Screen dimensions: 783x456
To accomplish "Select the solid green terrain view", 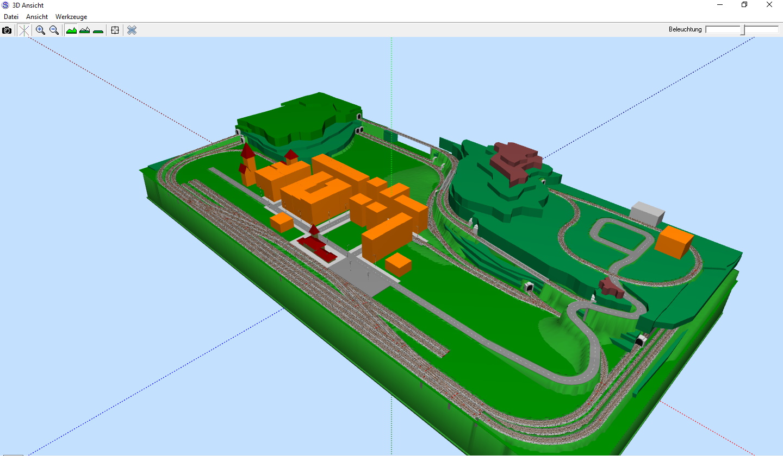I will point(71,30).
